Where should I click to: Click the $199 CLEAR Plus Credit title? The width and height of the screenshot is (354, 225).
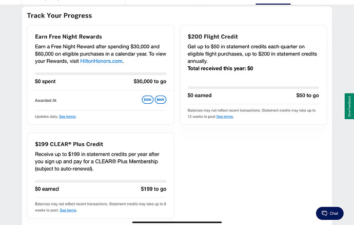(69, 144)
